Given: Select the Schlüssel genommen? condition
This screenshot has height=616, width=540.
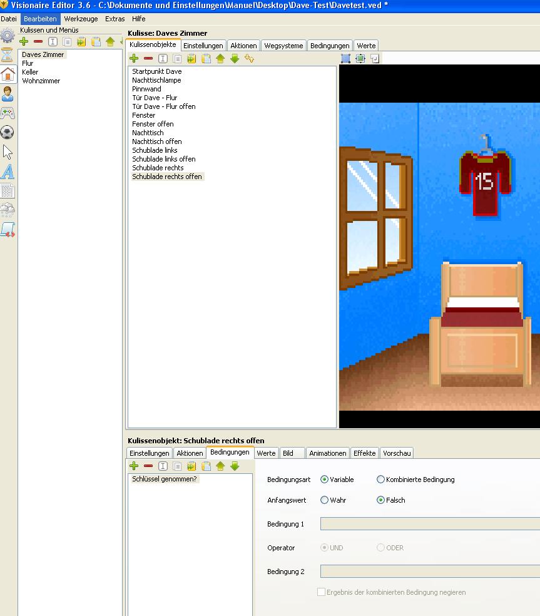Looking at the screenshot, I should (x=164, y=479).
